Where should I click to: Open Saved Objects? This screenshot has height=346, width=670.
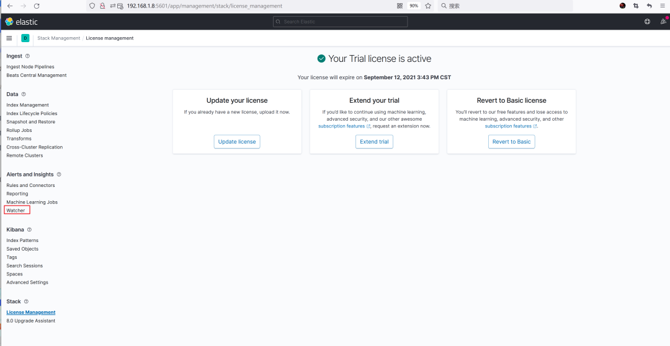tap(22, 249)
